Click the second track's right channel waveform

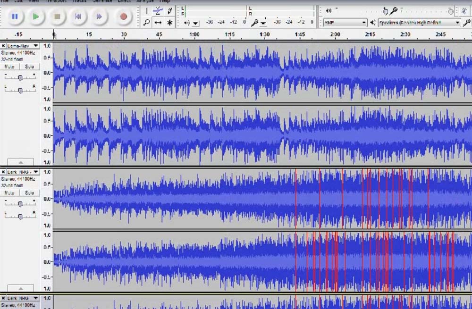point(262,261)
